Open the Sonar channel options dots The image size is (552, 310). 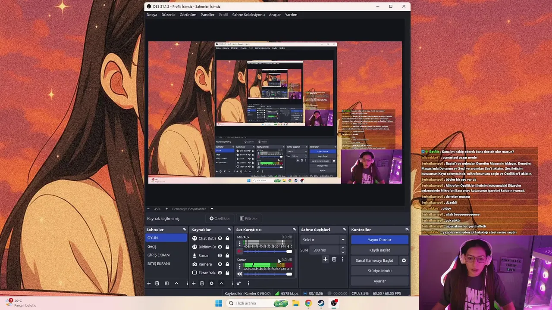tap(240, 266)
